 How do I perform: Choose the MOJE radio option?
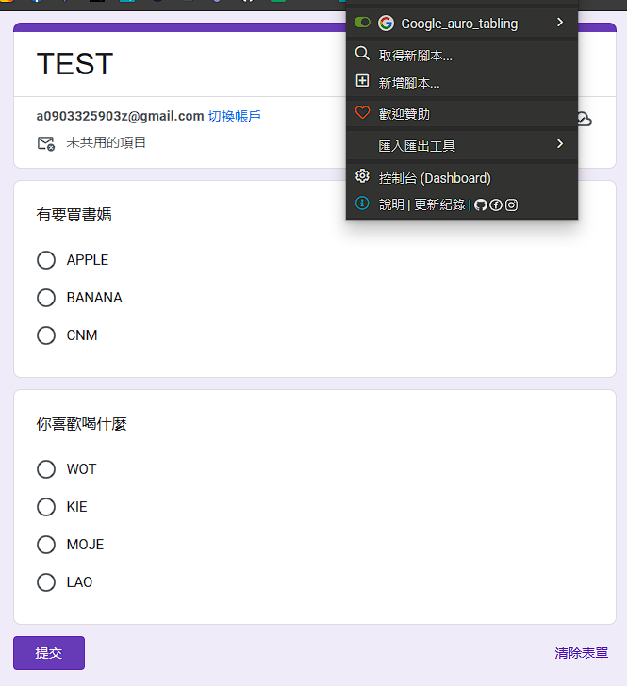[46, 545]
